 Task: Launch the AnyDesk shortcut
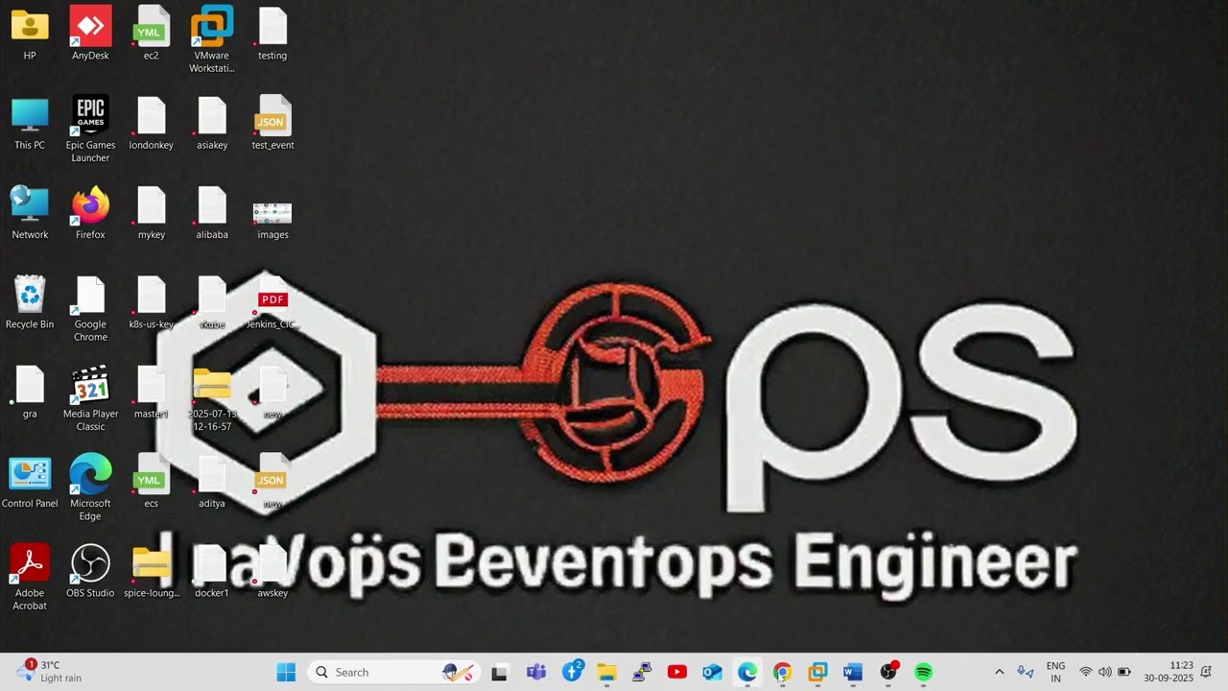[x=90, y=35]
